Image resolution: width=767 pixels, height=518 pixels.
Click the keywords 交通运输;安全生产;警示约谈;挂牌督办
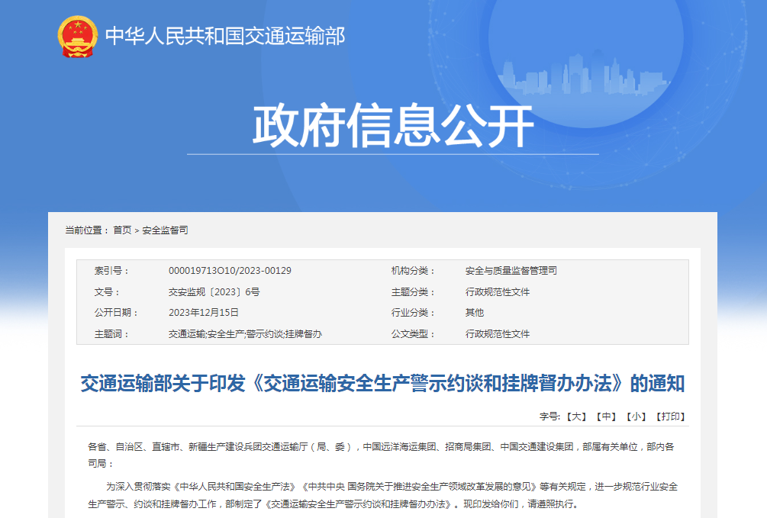pos(245,334)
